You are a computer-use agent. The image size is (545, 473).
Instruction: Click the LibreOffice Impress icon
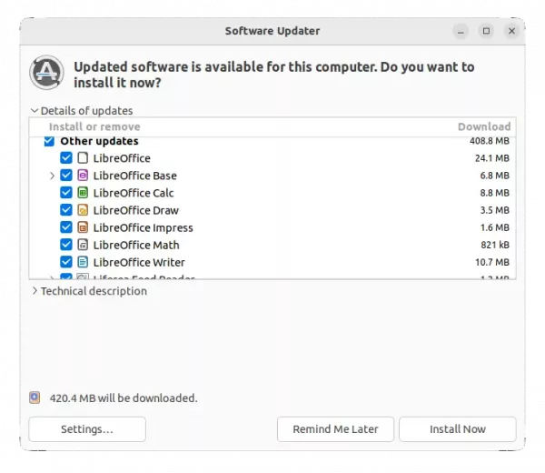pos(83,227)
